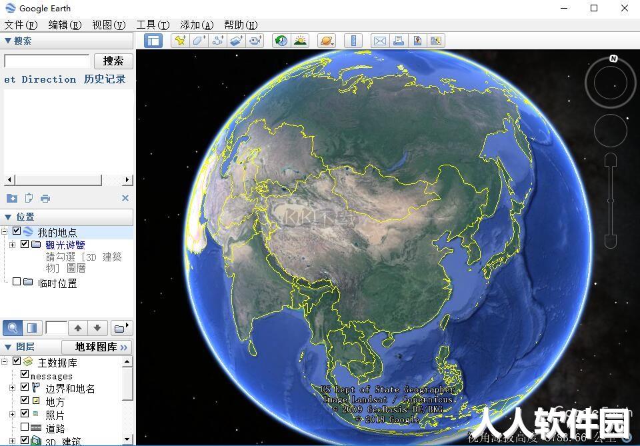This screenshot has height=446, width=640.
Task: Click the magnifier search icon in the places panel
Action: click(13, 327)
